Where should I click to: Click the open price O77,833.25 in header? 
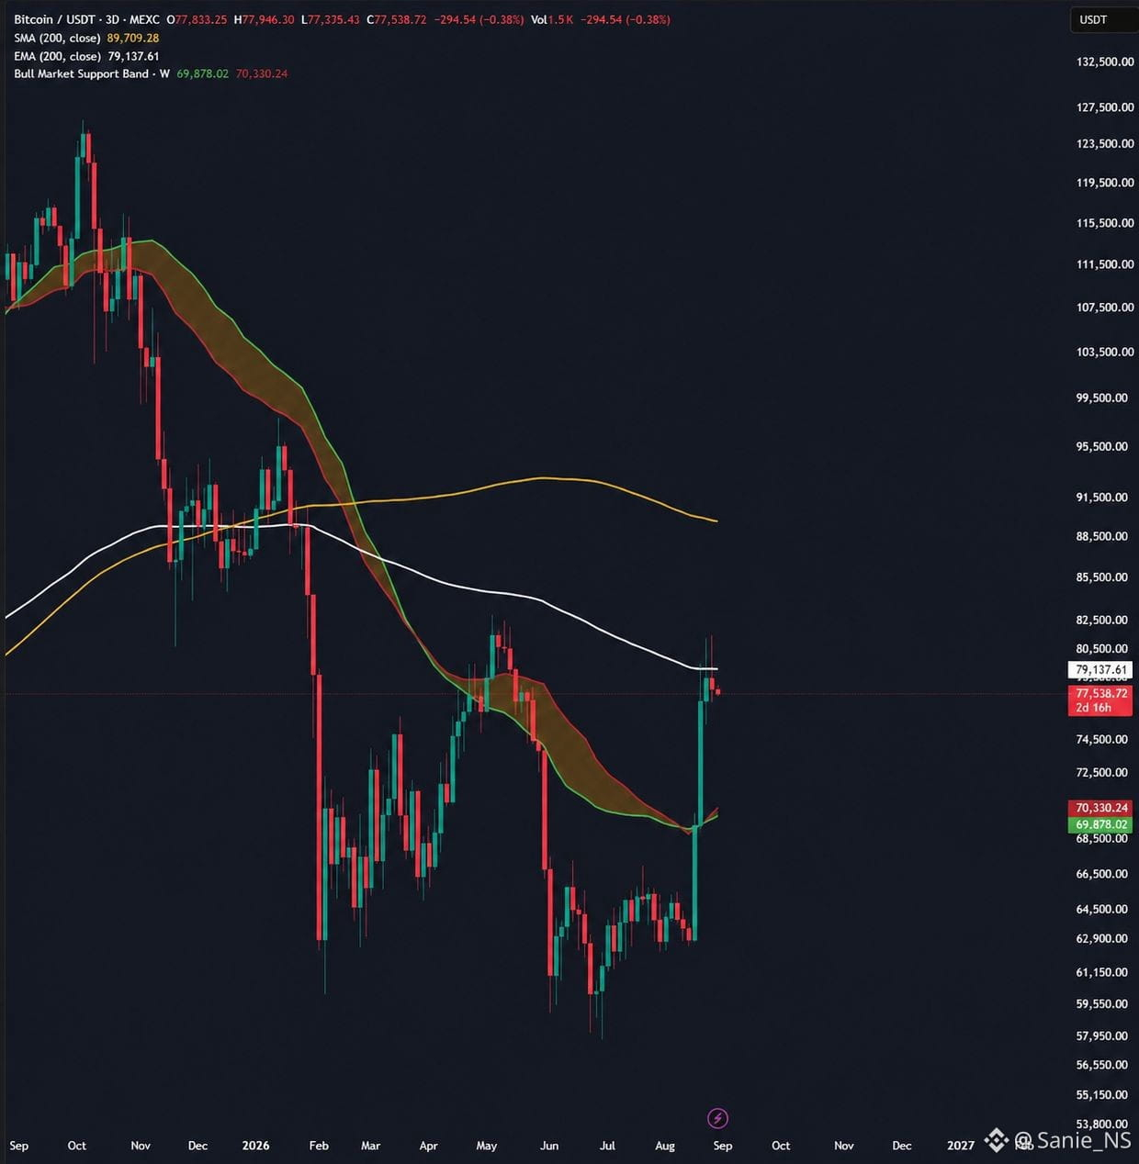pyautogui.click(x=197, y=19)
